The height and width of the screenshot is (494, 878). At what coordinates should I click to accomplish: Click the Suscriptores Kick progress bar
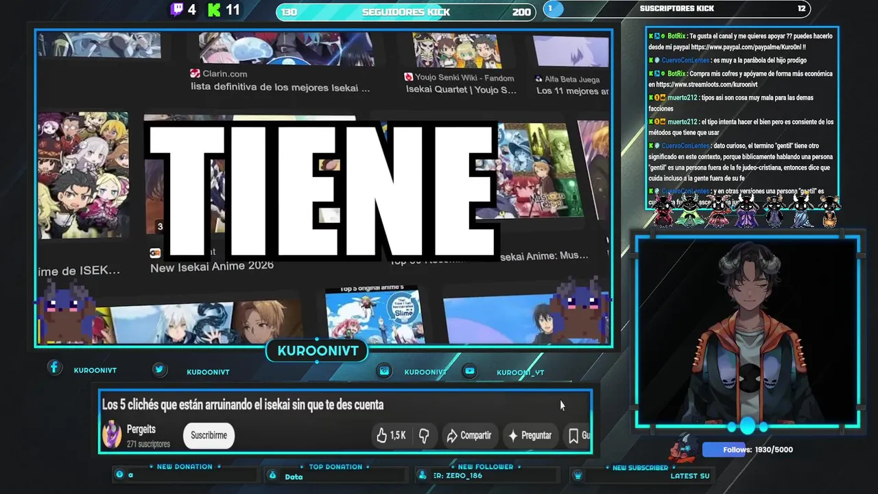pos(677,9)
